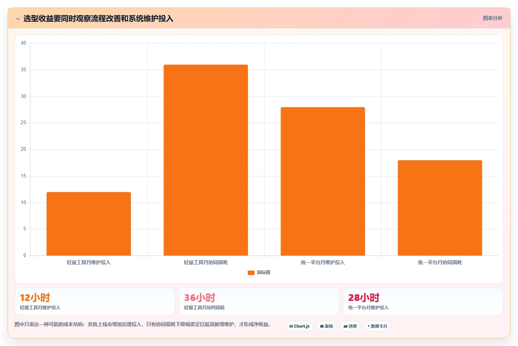Click the footnote text starting 图中只表达
518x346 pixels.
pyautogui.click(x=143, y=324)
